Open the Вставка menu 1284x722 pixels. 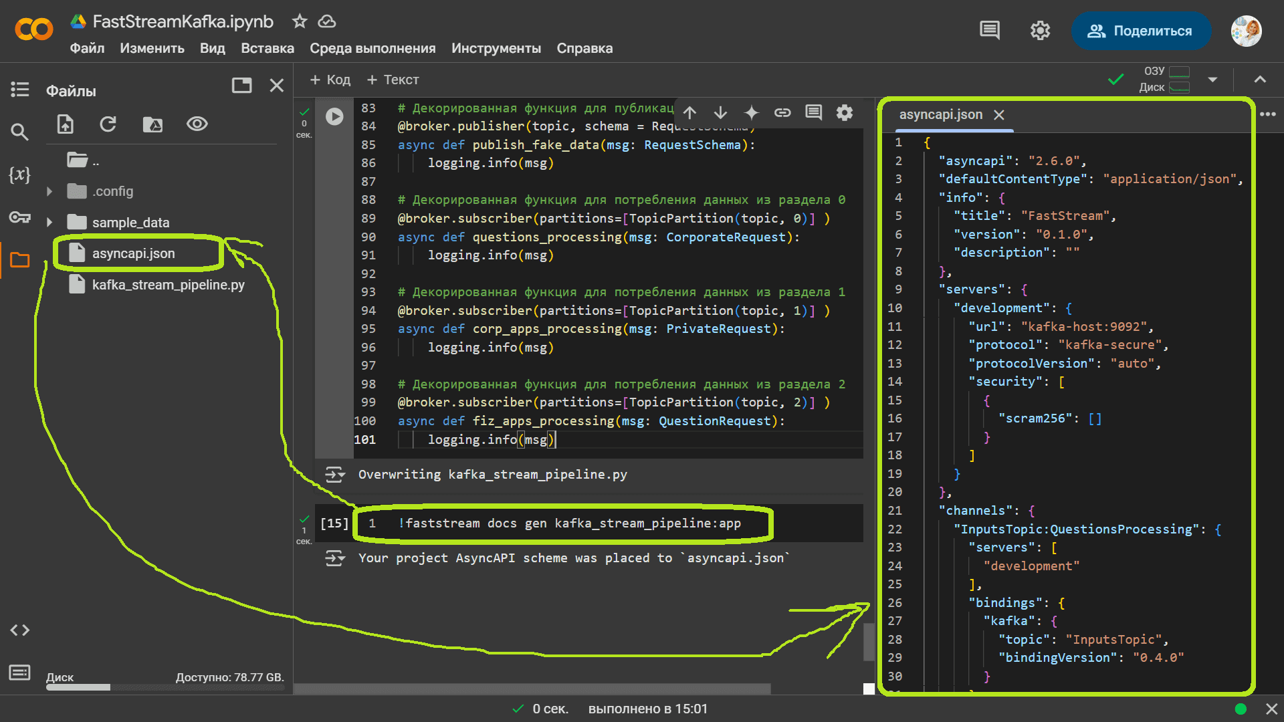click(x=267, y=48)
